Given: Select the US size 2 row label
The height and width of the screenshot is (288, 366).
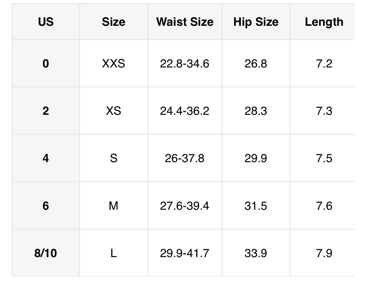Looking at the screenshot, I should tap(46, 111).
